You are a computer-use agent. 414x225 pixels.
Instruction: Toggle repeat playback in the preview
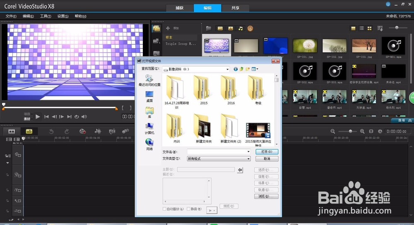(x=77, y=116)
